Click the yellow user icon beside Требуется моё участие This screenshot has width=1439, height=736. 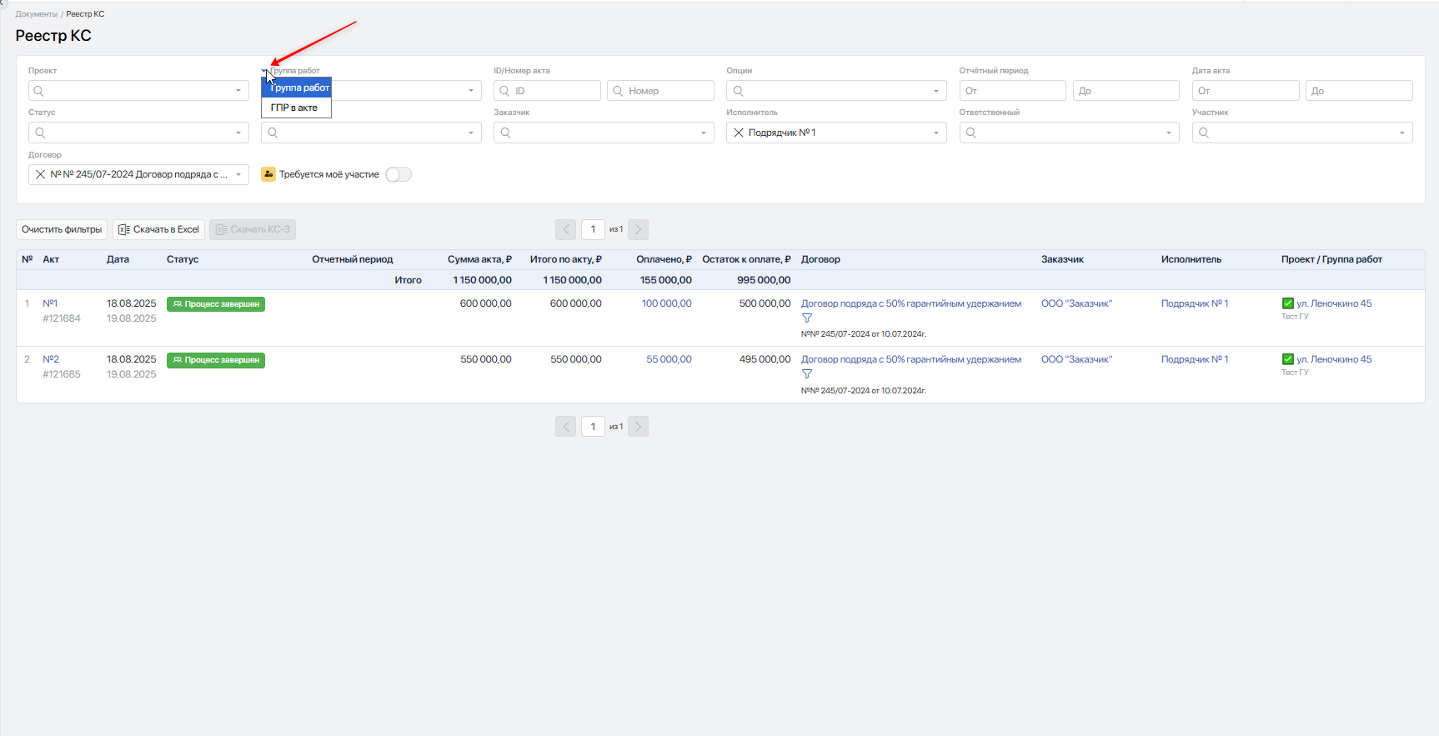(268, 174)
